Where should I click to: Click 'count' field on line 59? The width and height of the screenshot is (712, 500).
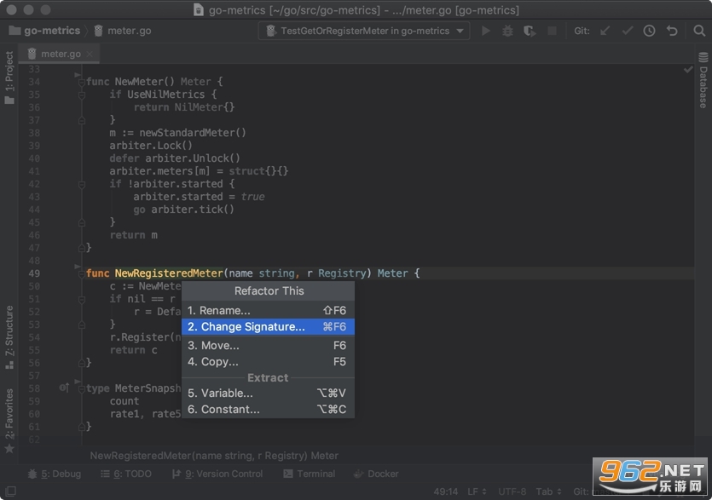point(124,401)
